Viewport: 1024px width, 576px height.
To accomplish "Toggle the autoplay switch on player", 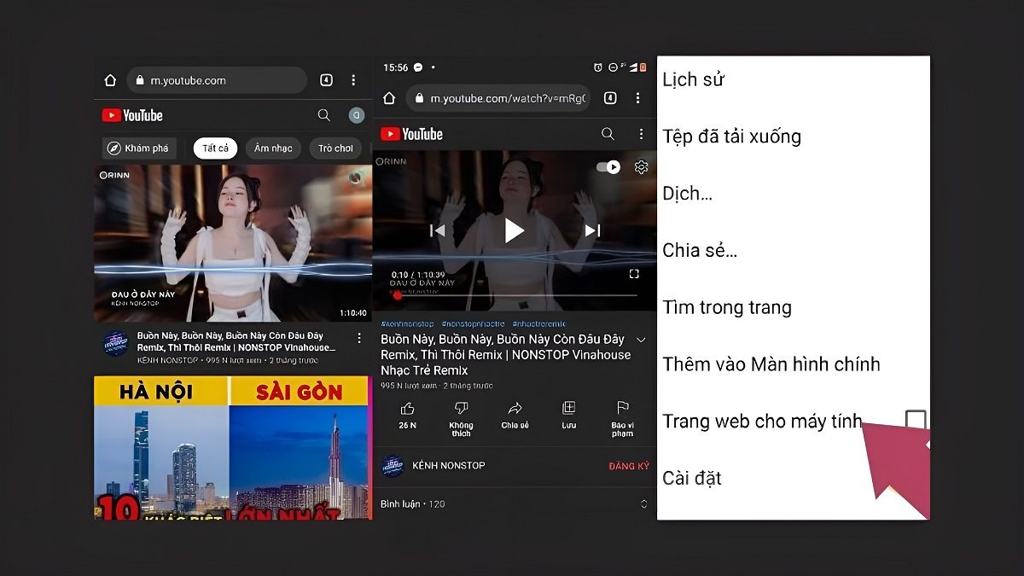I will click(x=608, y=167).
